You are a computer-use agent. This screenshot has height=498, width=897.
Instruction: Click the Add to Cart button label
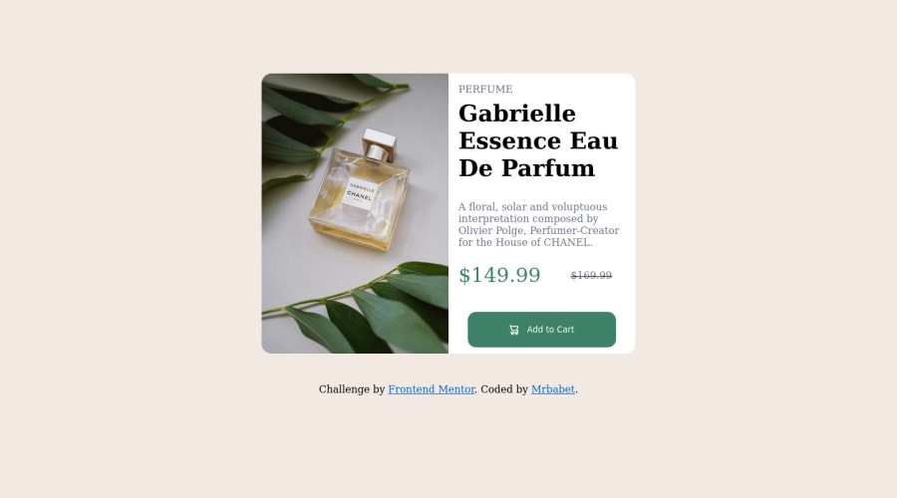pos(550,330)
